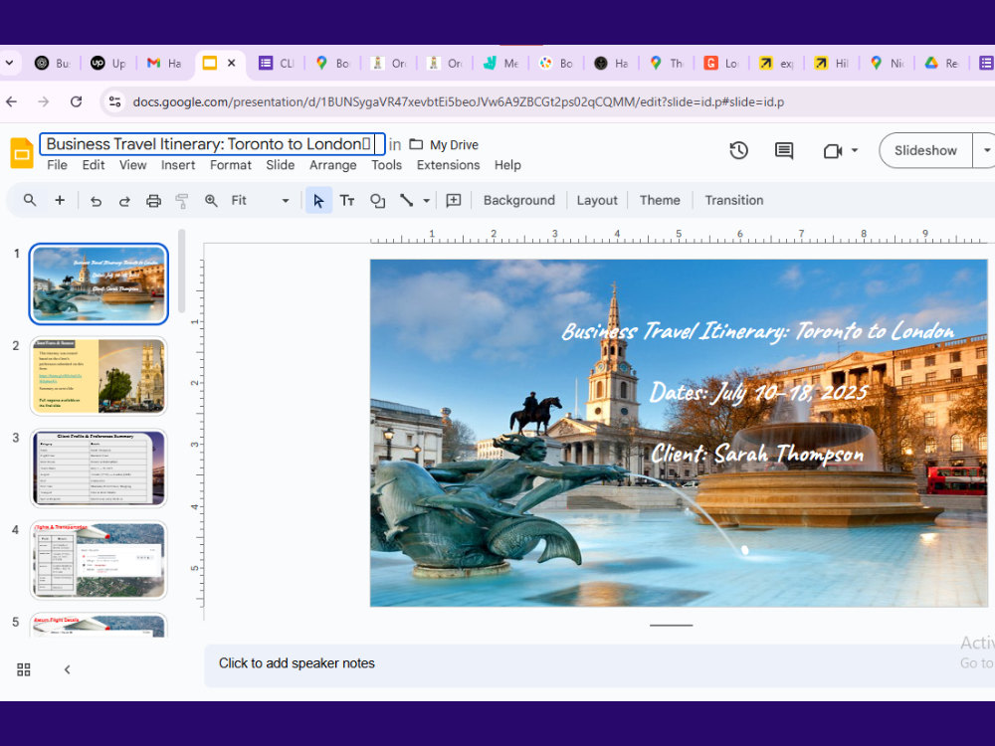Add a new slide with plus icon
The height and width of the screenshot is (746, 995).
[60, 201]
